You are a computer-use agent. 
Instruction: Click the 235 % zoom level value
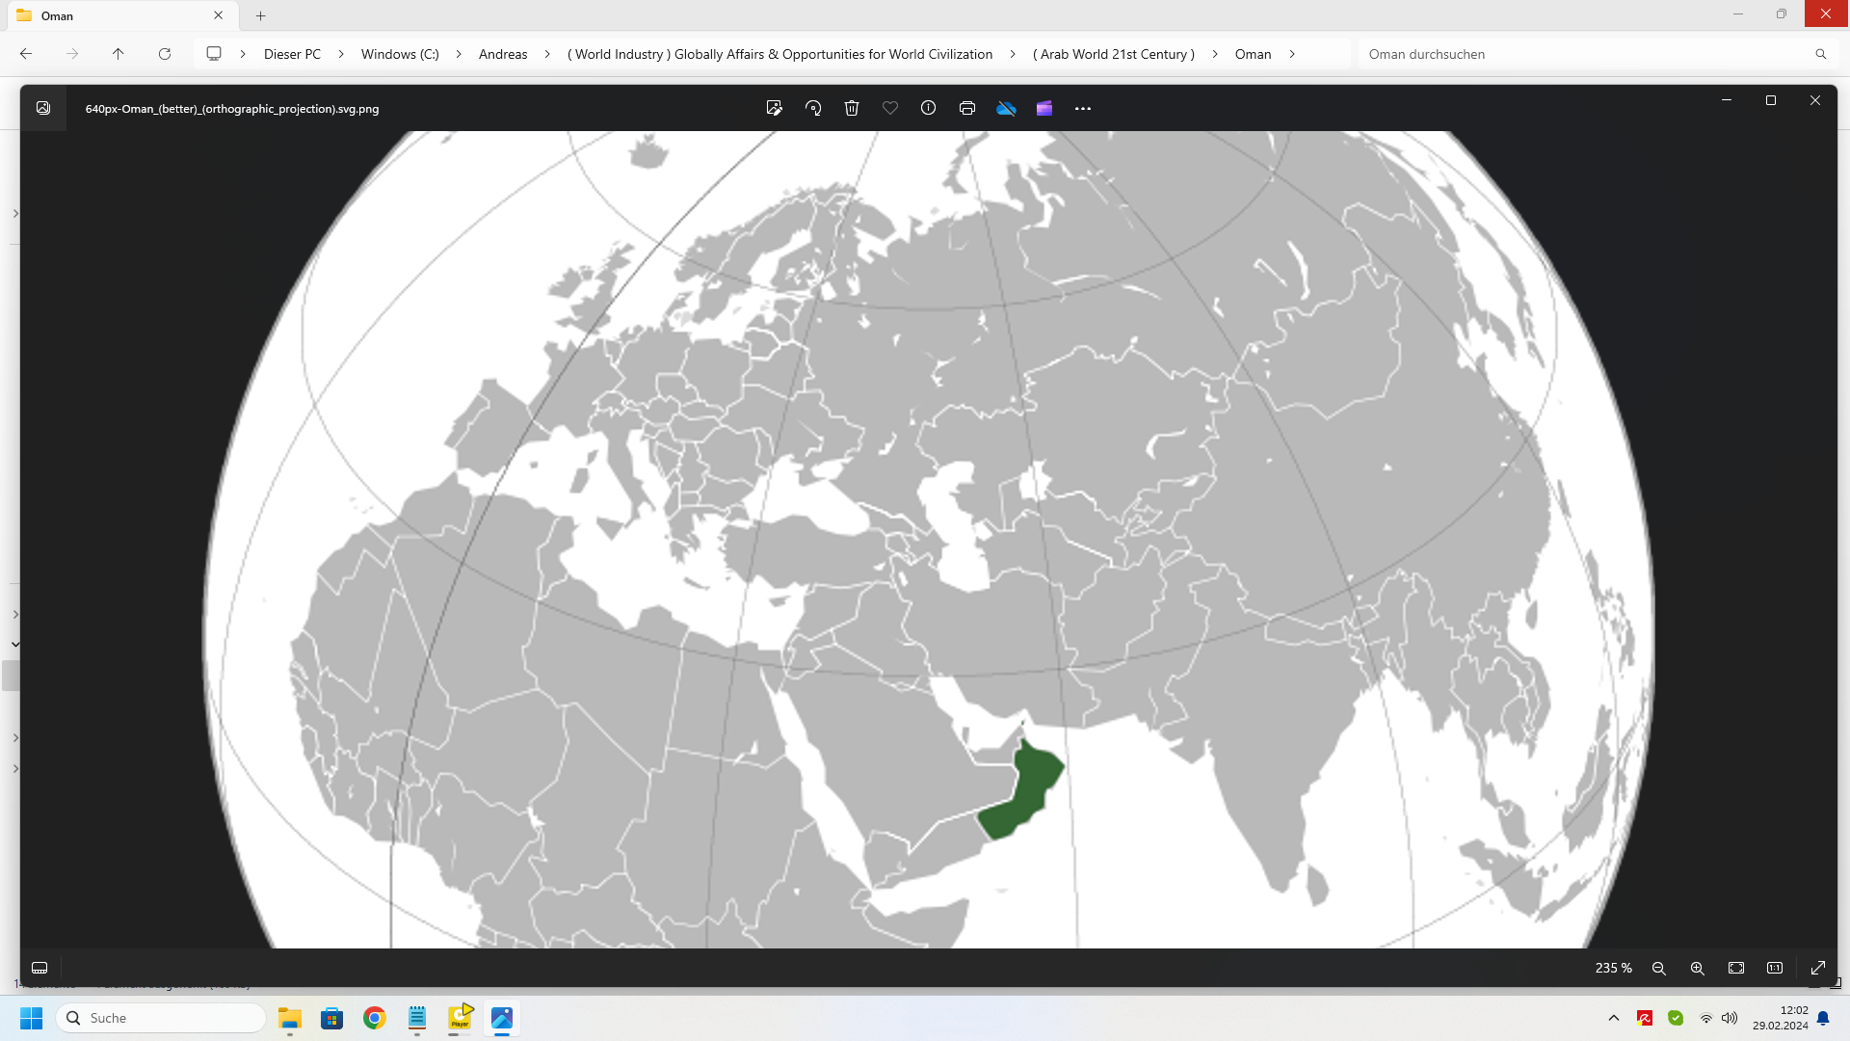click(x=1614, y=968)
